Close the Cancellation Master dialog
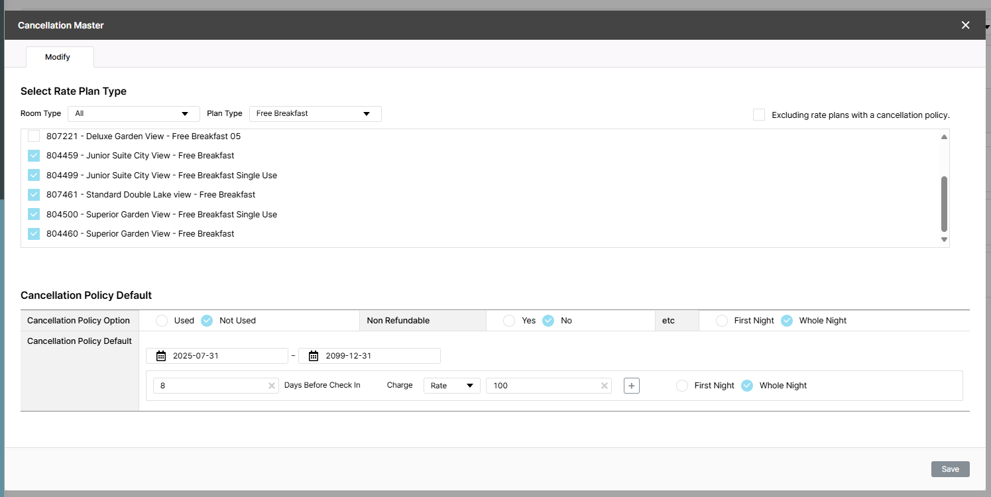 tap(965, 25)
